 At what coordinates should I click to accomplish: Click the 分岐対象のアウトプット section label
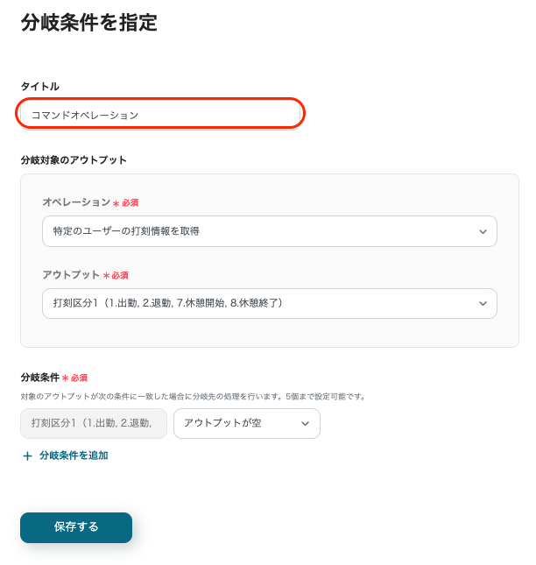click(74, 160)
